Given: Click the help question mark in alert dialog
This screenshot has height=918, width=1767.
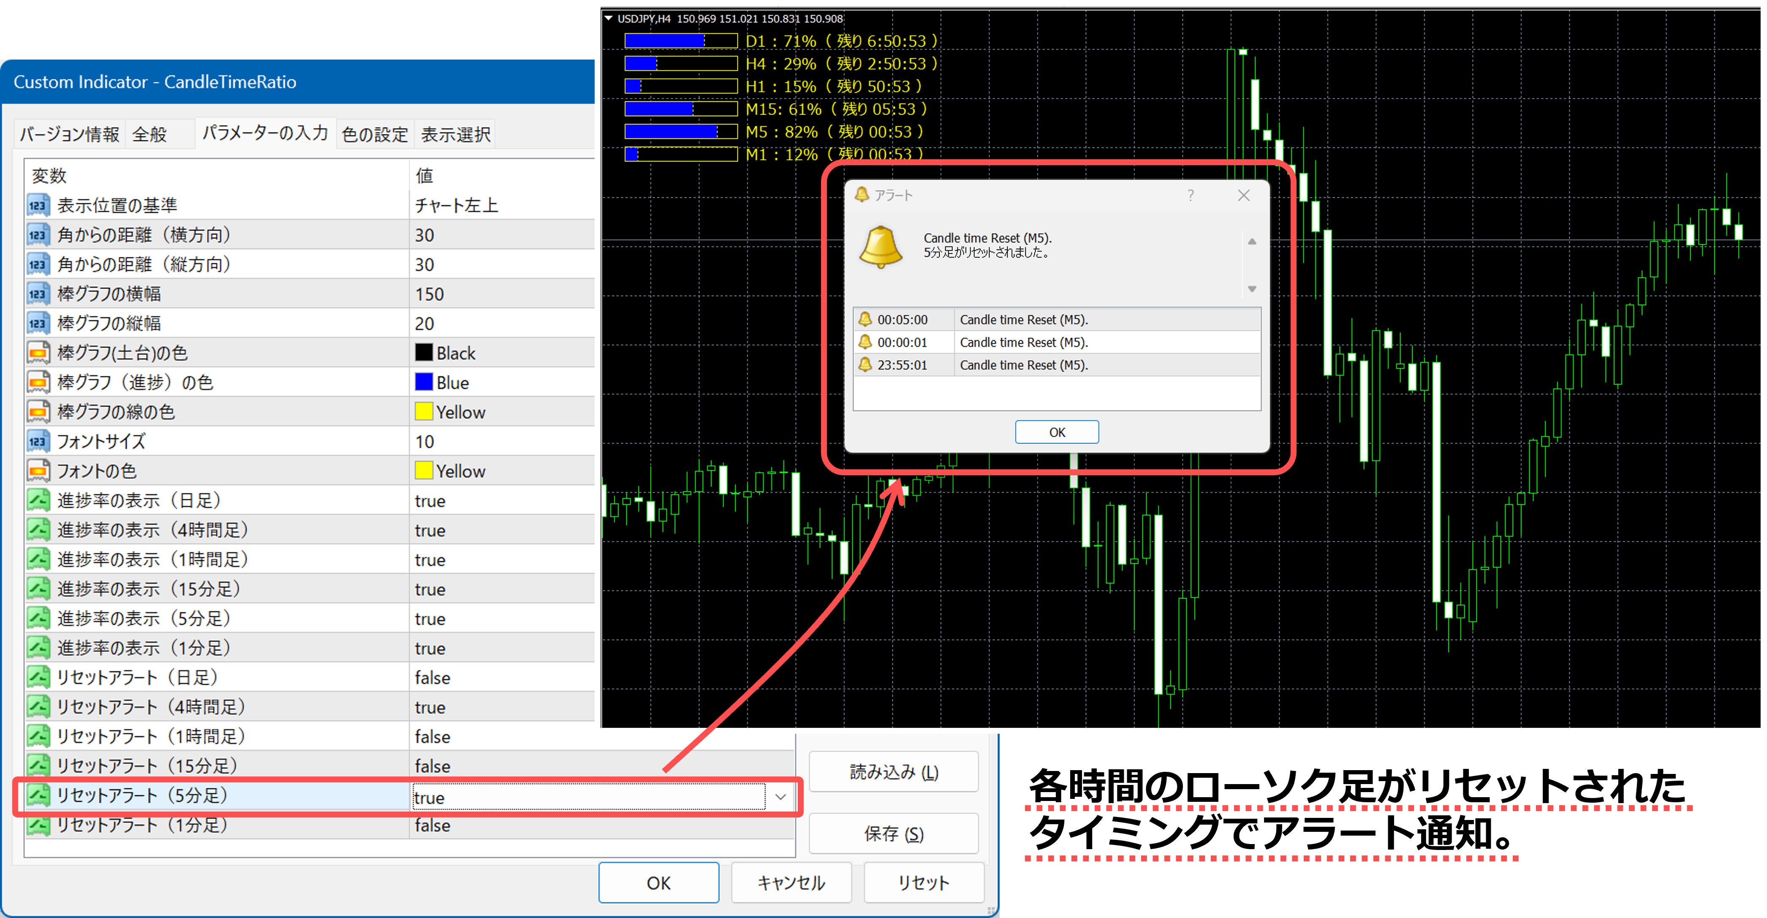Looking at the screenshot, I should point(1191,195).
